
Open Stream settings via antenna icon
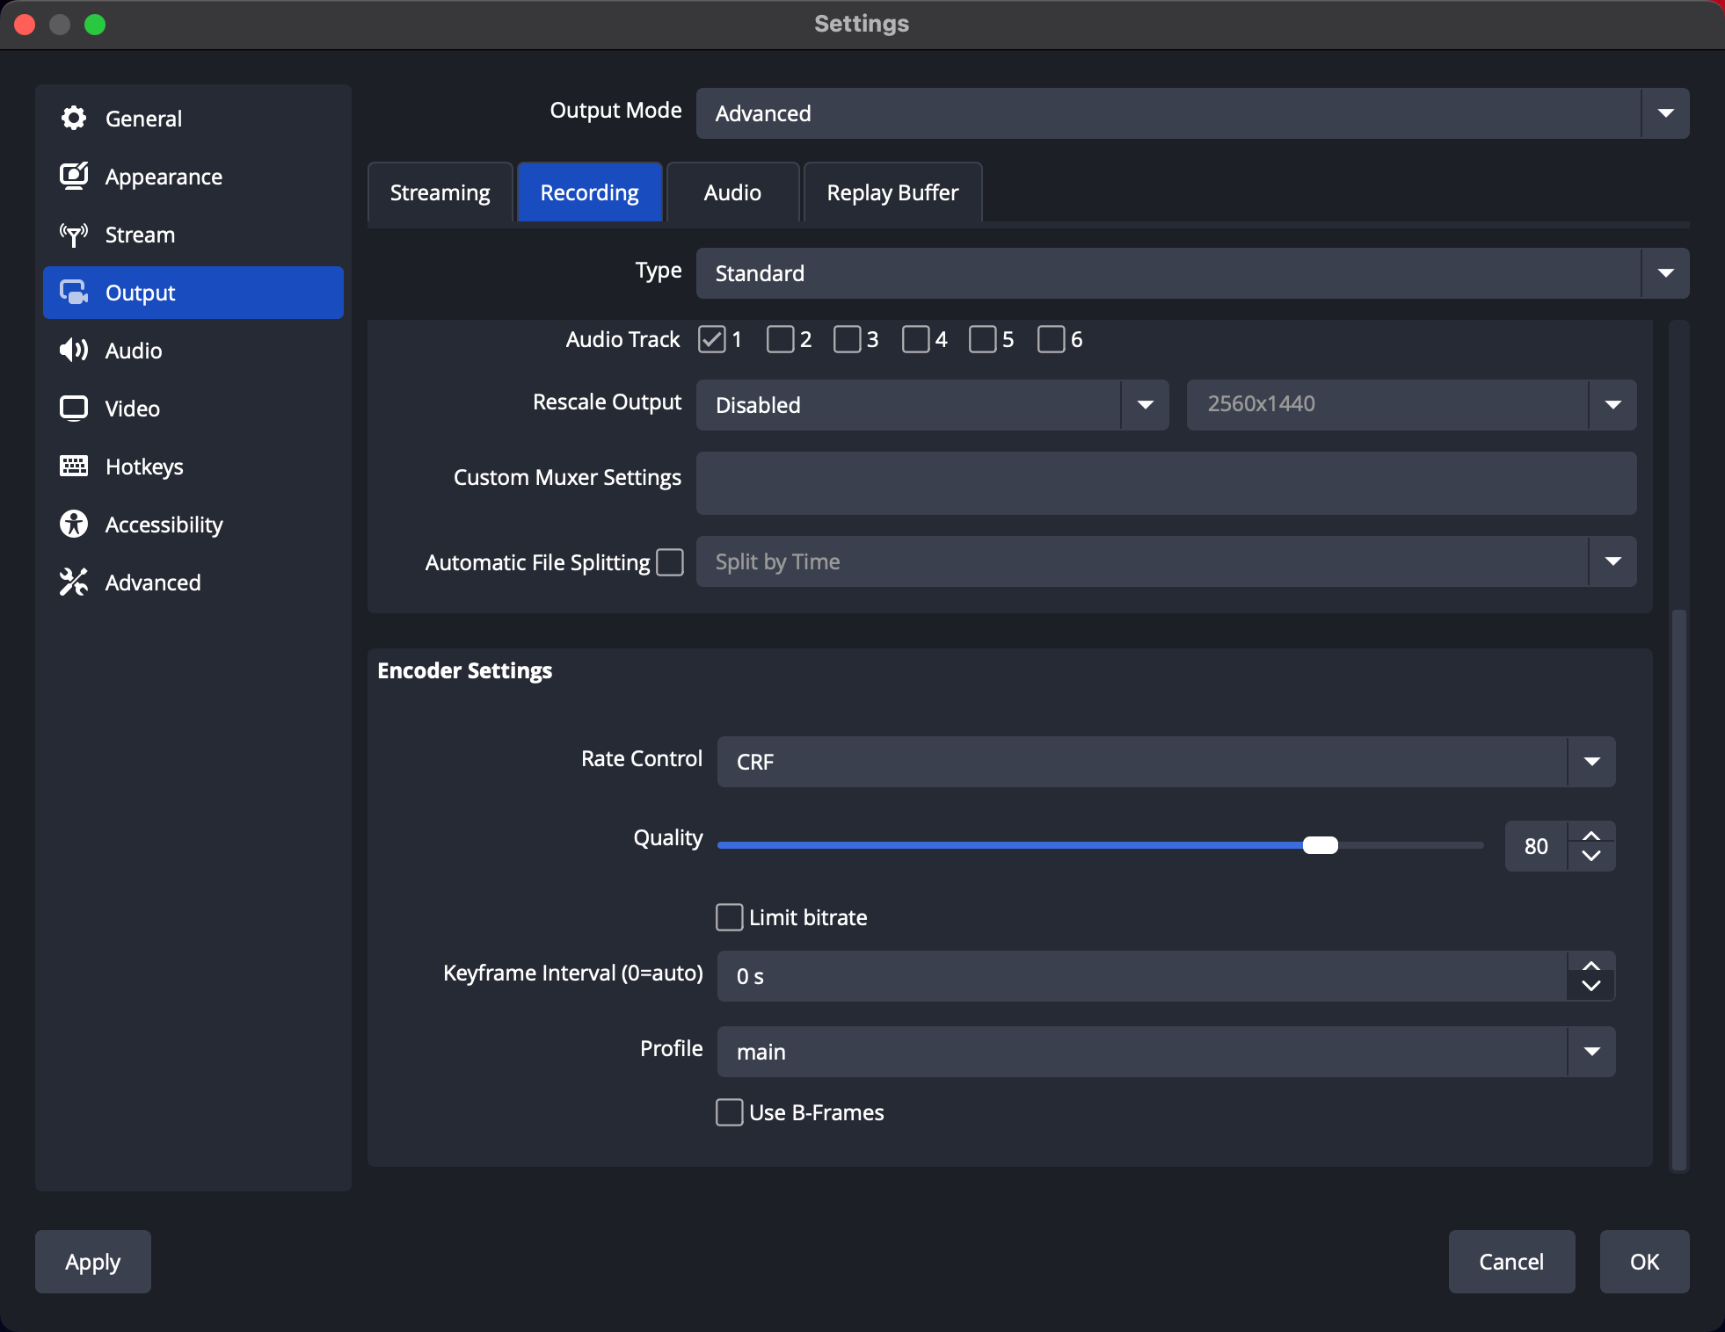75,235
